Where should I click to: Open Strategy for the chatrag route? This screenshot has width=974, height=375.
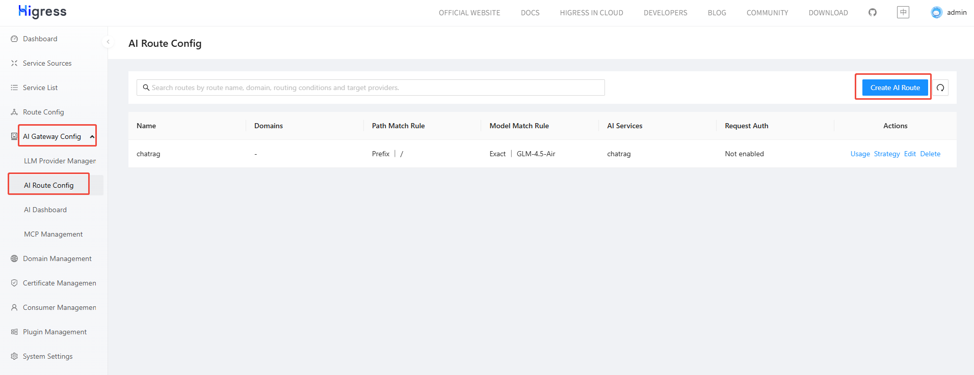coord(887,154)
